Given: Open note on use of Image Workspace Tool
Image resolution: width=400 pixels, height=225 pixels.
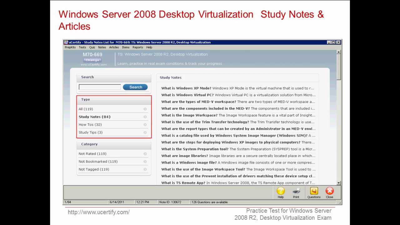Looking at the screenshot, I should [x=238, y=169].
